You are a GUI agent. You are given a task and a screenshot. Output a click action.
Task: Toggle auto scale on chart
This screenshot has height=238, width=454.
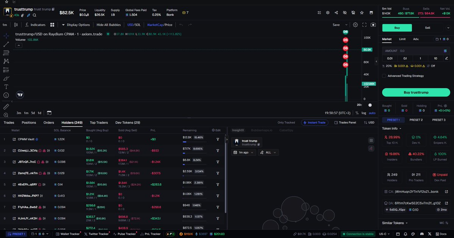click(372, 113)
